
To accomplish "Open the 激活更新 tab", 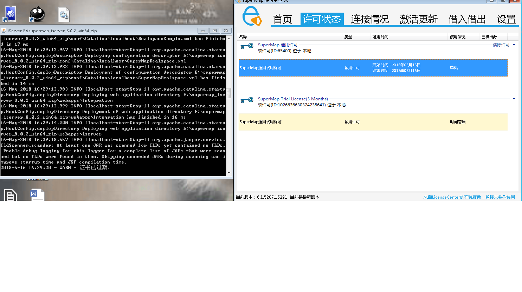I will point(419,19).
